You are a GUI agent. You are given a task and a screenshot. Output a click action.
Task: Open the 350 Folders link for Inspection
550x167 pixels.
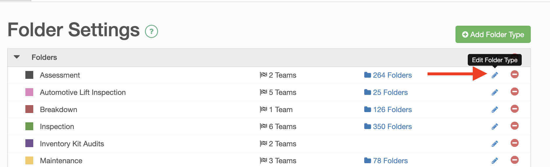[x=388, y=127]
